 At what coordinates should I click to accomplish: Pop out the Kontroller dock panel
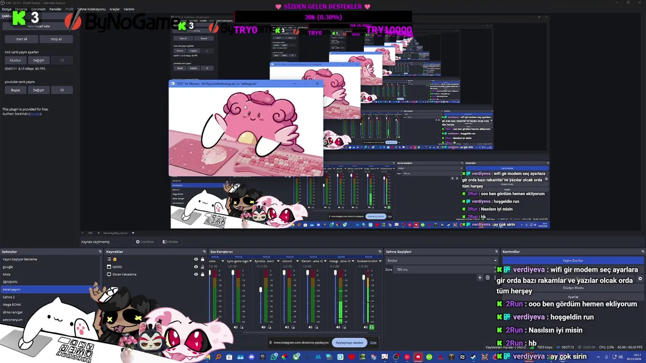(x=643, y=252)
